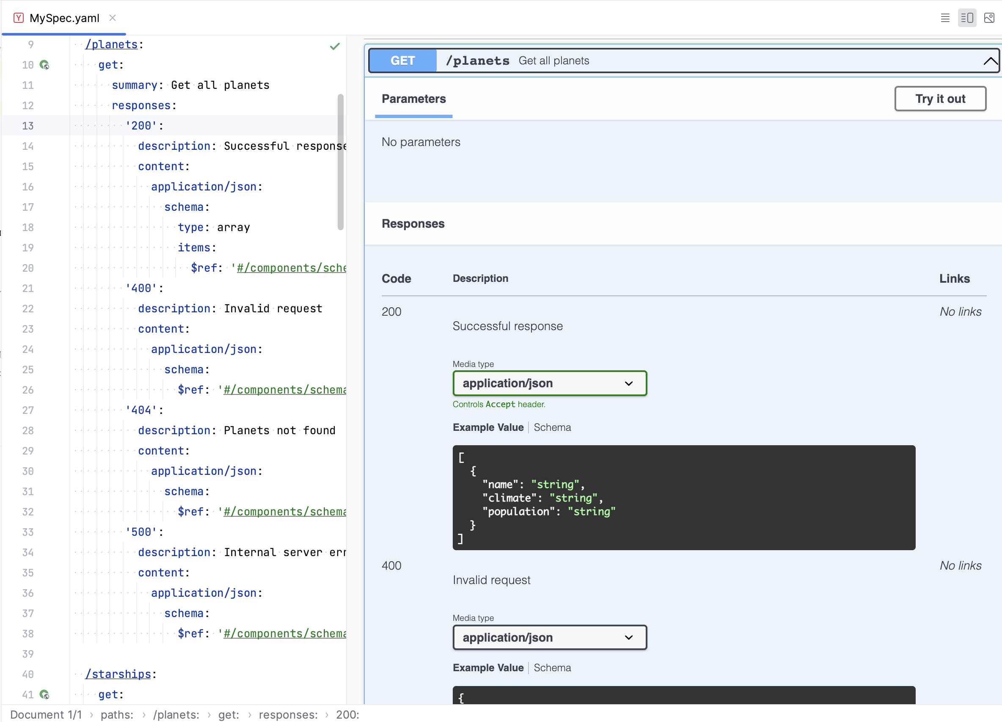This screenshot has width=1002, height=722.
Task: Switch to the Schema tab for 200 response
Action: click(x=553, y=427)
